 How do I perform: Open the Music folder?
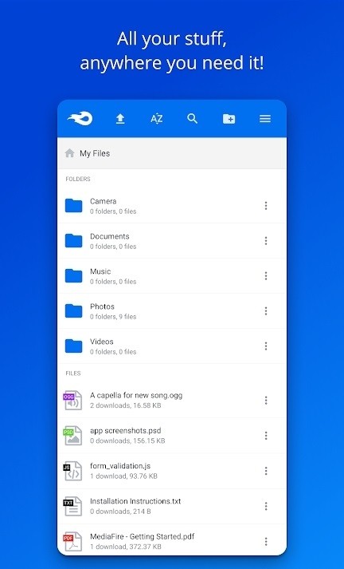click(x=172, y=276)
